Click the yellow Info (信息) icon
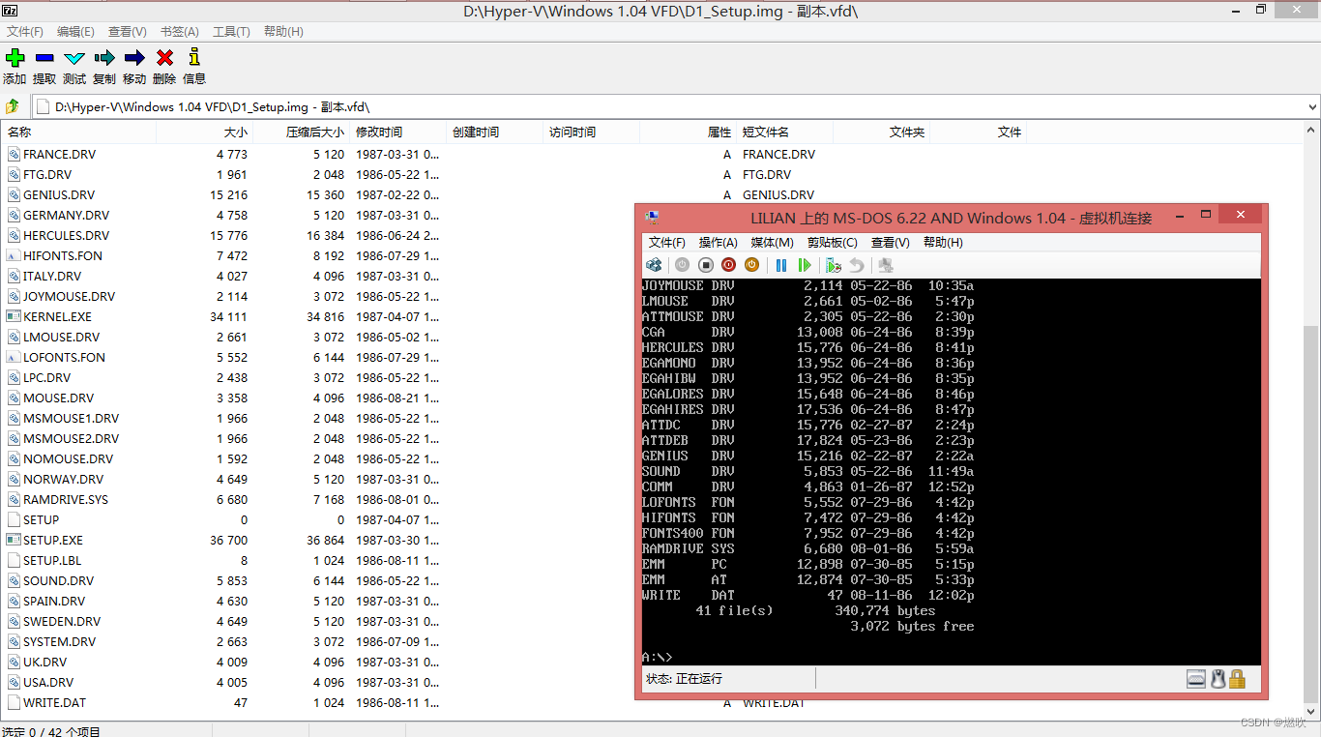Viewport: 1321px width, 737px height. pyautogui.click(x=194, y=58)
